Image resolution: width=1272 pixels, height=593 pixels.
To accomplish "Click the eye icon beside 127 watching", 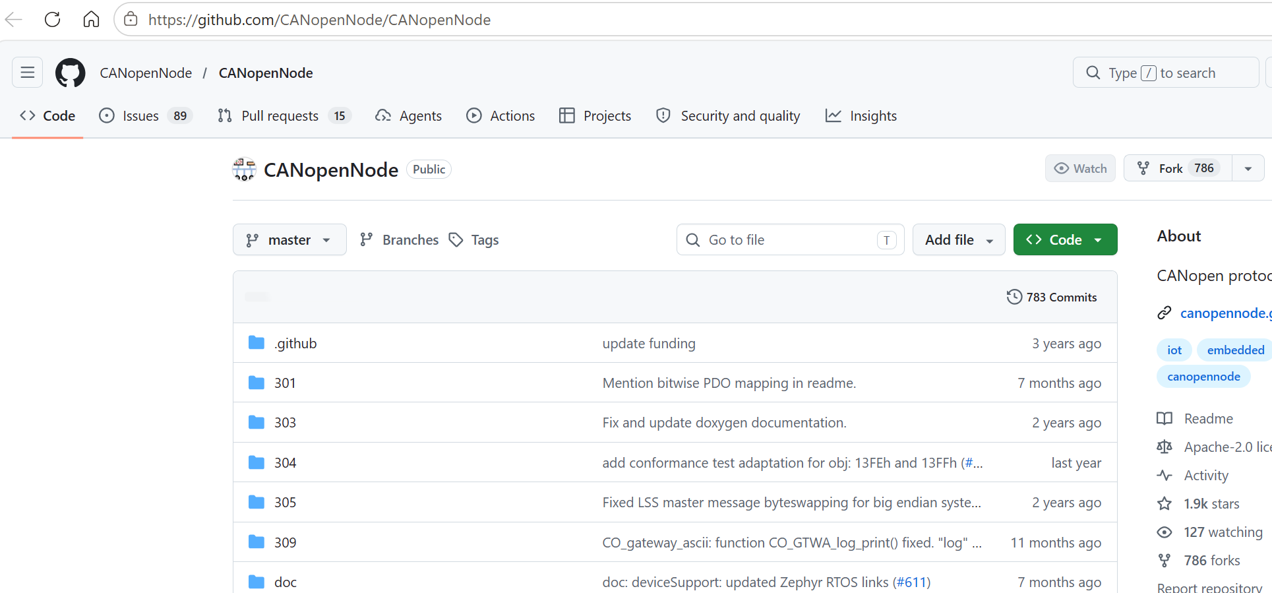I will pos(1165,532).
